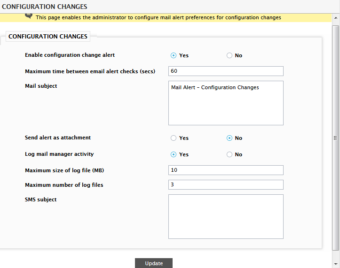Select No for Send alert as attachment
This screenshot has width=340, height=268.
click(x=229, y=138)
